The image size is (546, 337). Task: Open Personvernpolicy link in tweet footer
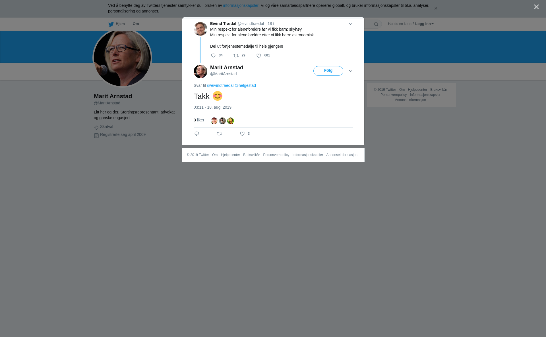(276, 155)
